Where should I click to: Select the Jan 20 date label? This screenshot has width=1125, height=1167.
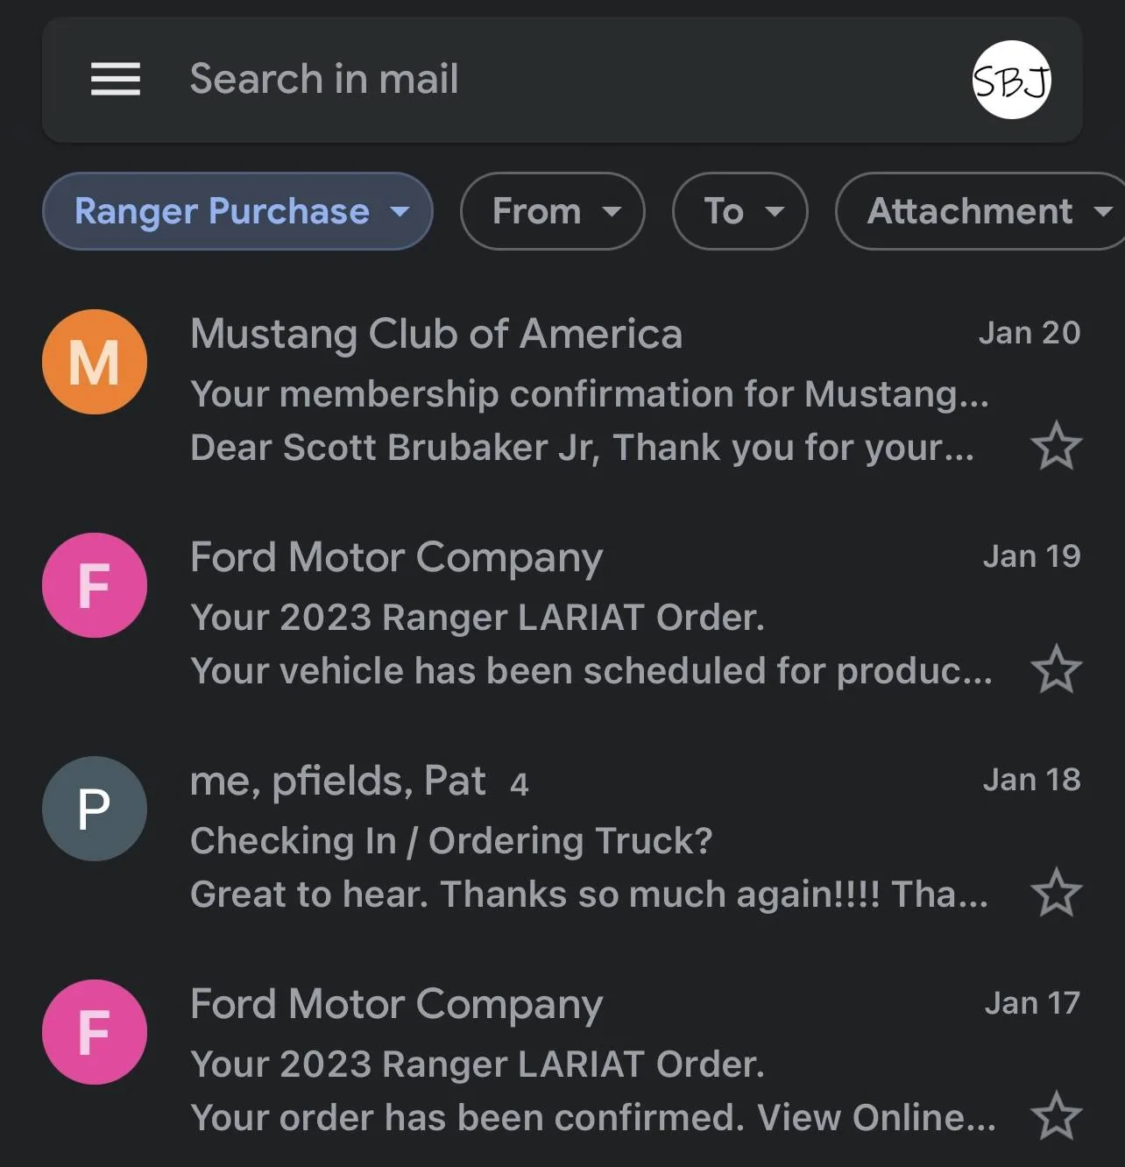[x=1029, y=333]
